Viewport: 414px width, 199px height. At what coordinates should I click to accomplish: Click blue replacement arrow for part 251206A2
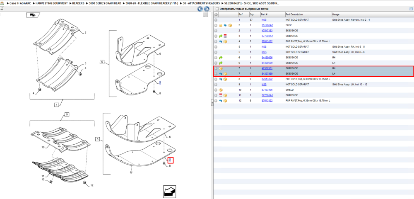pyautogui.click(x=225, y=25)
